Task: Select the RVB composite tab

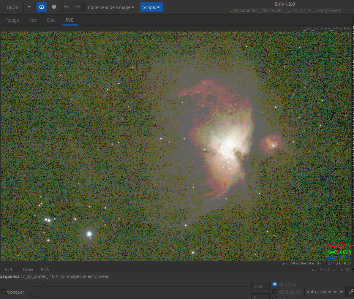Action: tap(69, 20)
